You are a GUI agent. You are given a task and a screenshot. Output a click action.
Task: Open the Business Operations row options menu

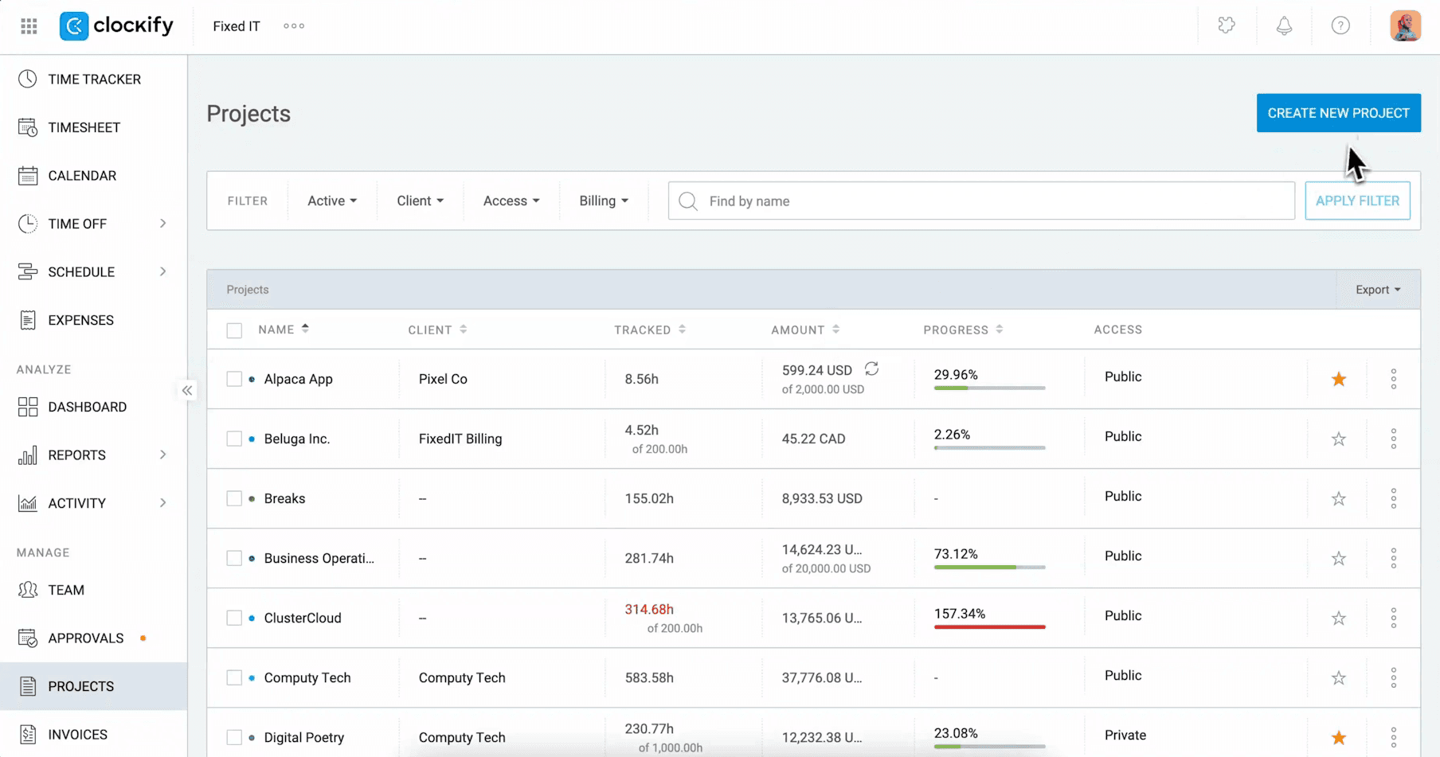(x=1394, y=558)
